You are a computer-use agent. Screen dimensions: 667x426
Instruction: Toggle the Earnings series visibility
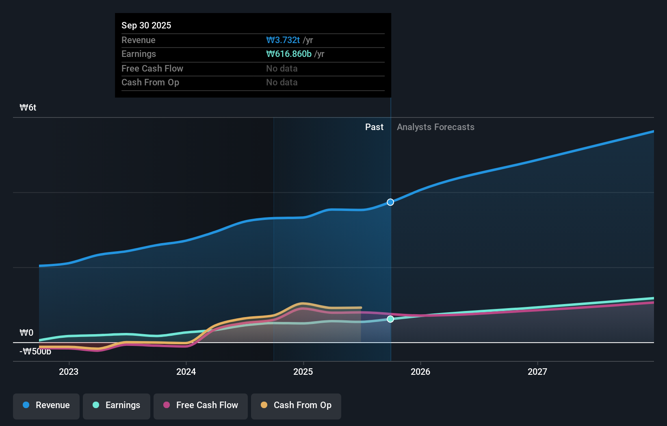tap(117, 406)
